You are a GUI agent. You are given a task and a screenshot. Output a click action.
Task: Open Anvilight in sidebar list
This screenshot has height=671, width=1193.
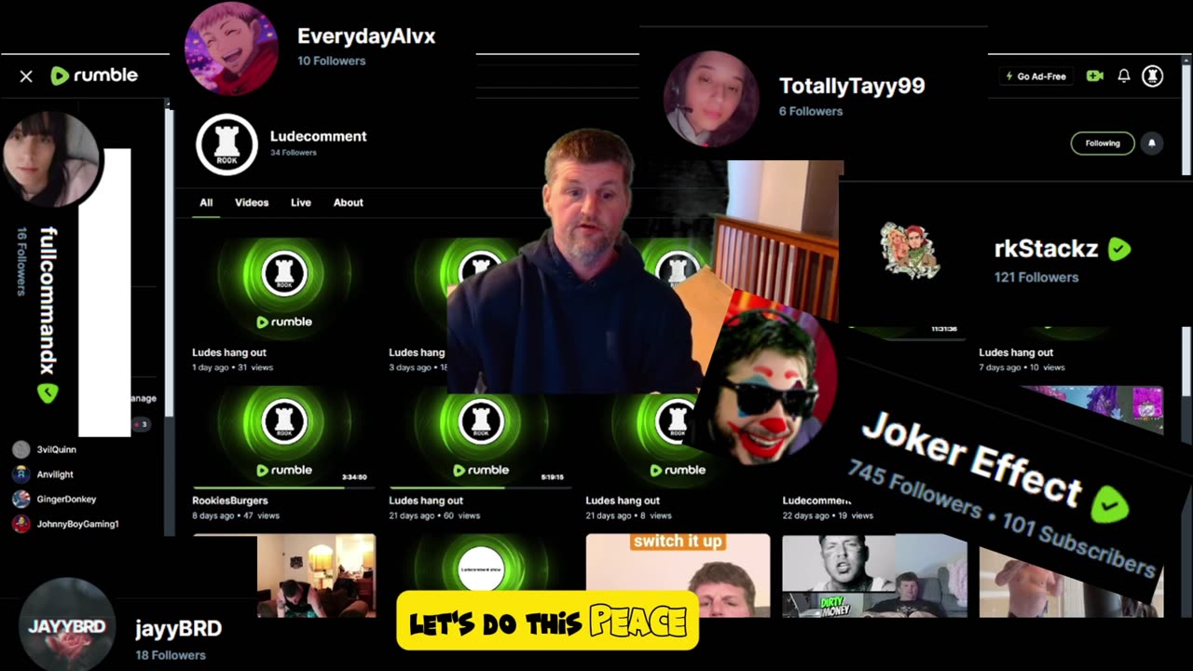pyautogui.click(x=55, y=474)
